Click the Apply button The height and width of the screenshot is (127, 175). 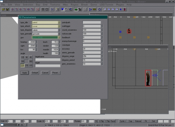(25, 73)
